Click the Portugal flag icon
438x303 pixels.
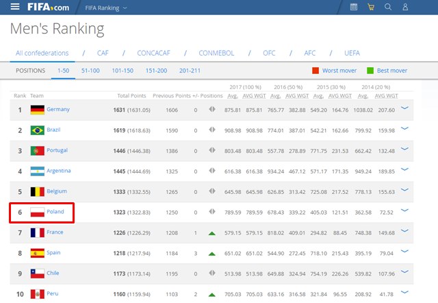click(x=38, y=151)
